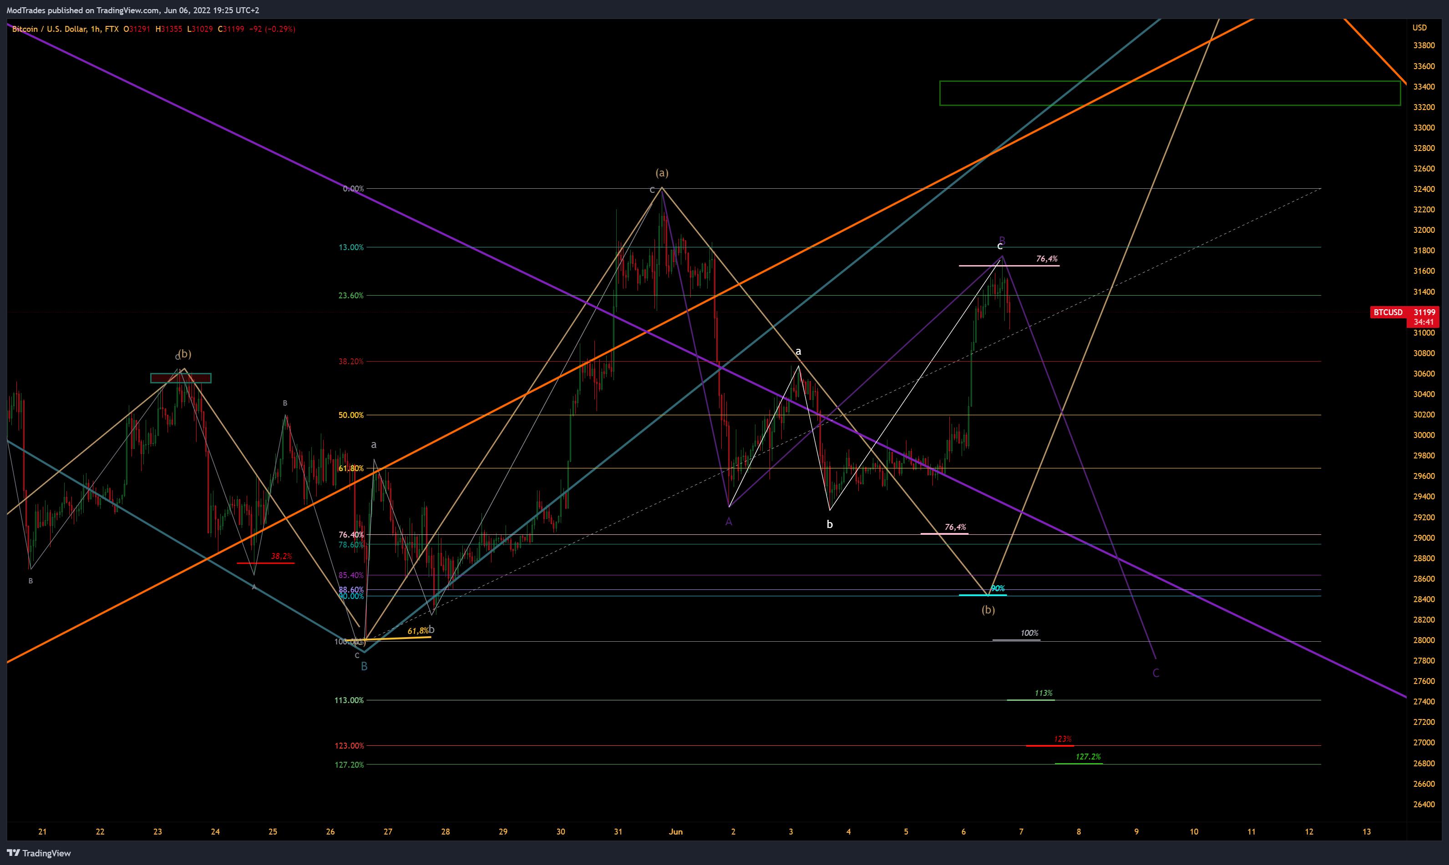Click the red 38,2% projection label
The width and height of the screenshot is (1449, 865).
point(282,556)
